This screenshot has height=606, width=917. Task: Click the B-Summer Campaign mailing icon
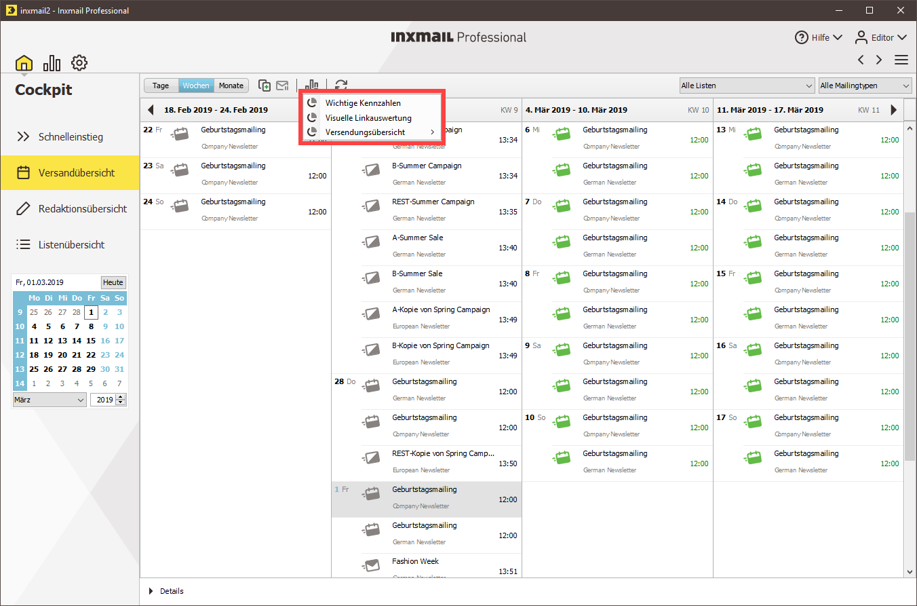(x=371, y=170)
